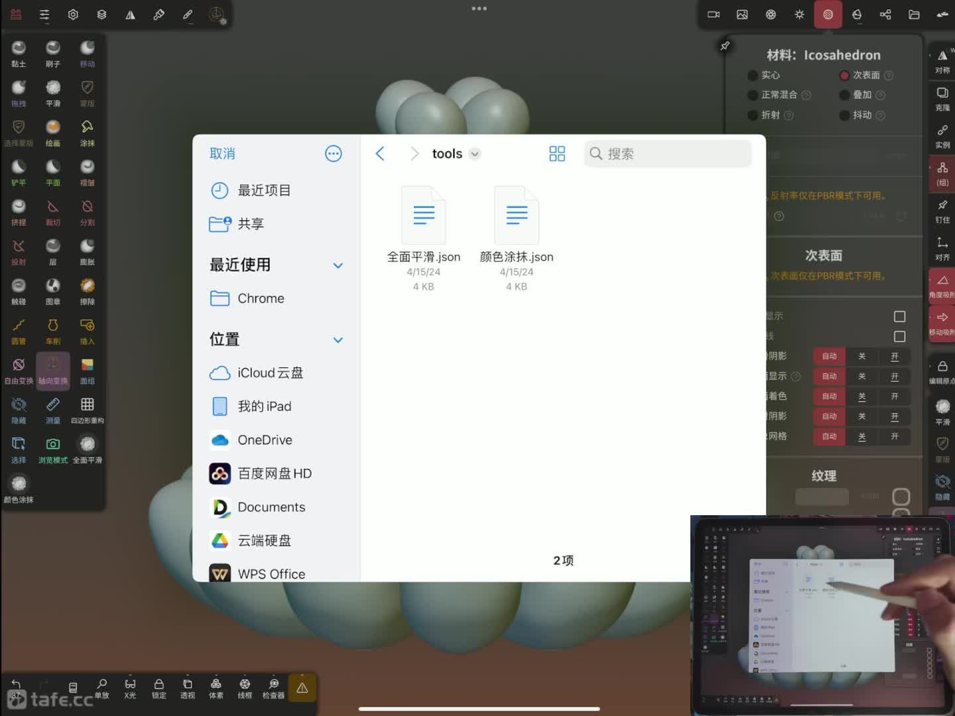The image size is (955, 716).
Task: Select the 车削 lathe tool
Action: click(53, 331)
